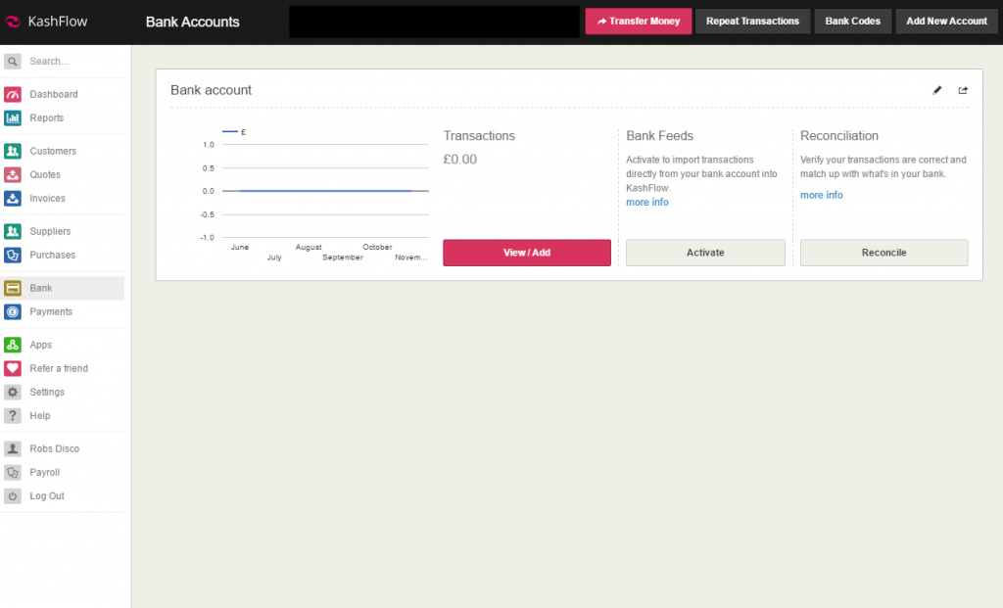Open the Payments menu label
1003x608 pixels.
51,312
